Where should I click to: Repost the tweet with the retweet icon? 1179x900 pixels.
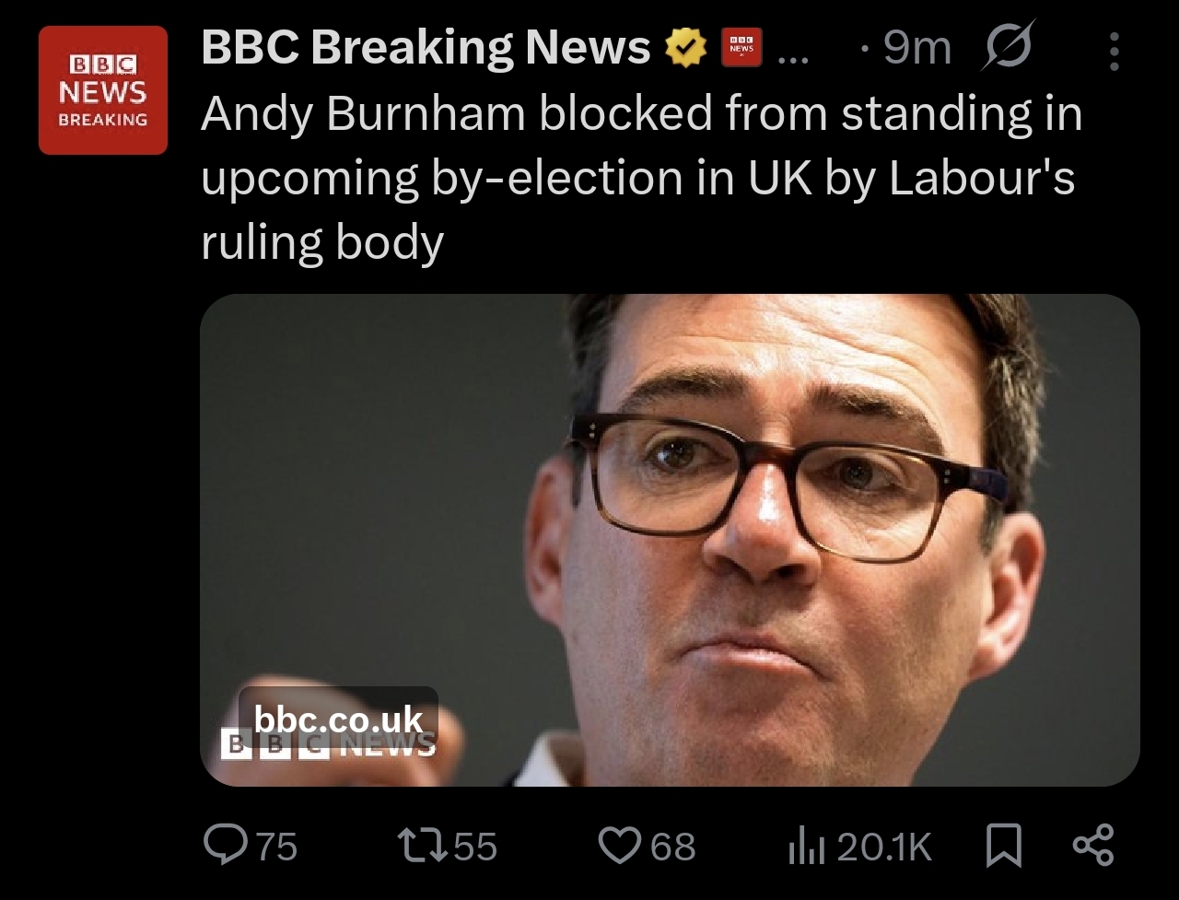point(418,845)
